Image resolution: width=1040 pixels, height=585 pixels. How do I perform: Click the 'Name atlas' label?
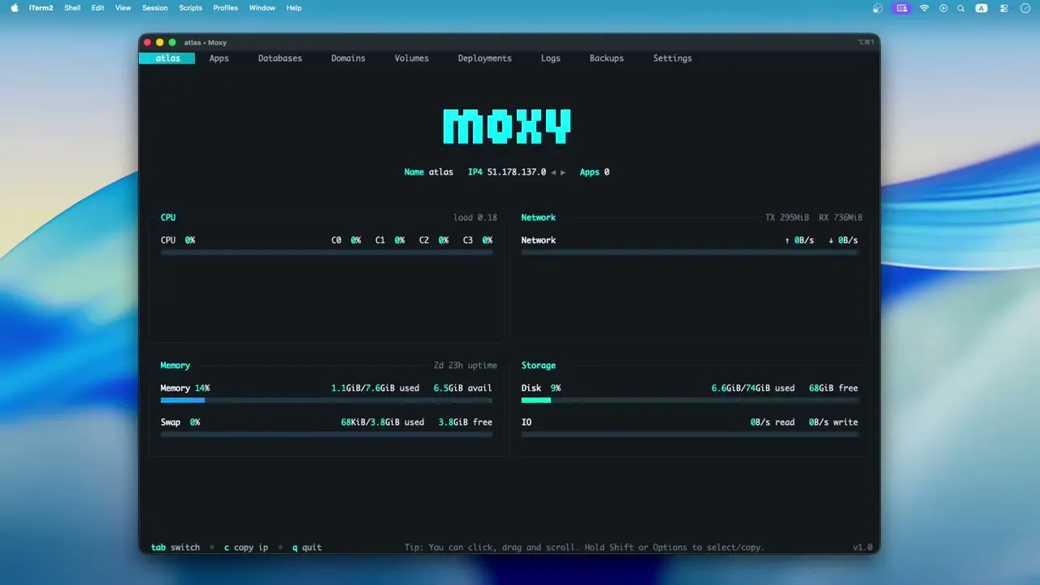[x=429, y=172]
